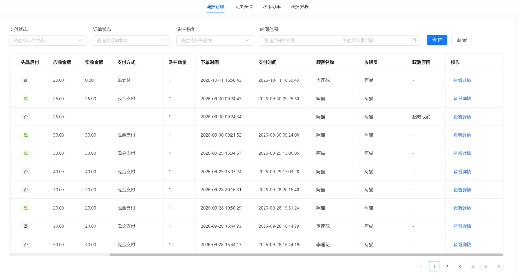Select current page 1 button
The image size is (518, 274).
coord(434,266)
